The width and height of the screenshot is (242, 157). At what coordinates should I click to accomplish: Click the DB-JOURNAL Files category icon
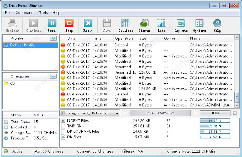[63, 132]
